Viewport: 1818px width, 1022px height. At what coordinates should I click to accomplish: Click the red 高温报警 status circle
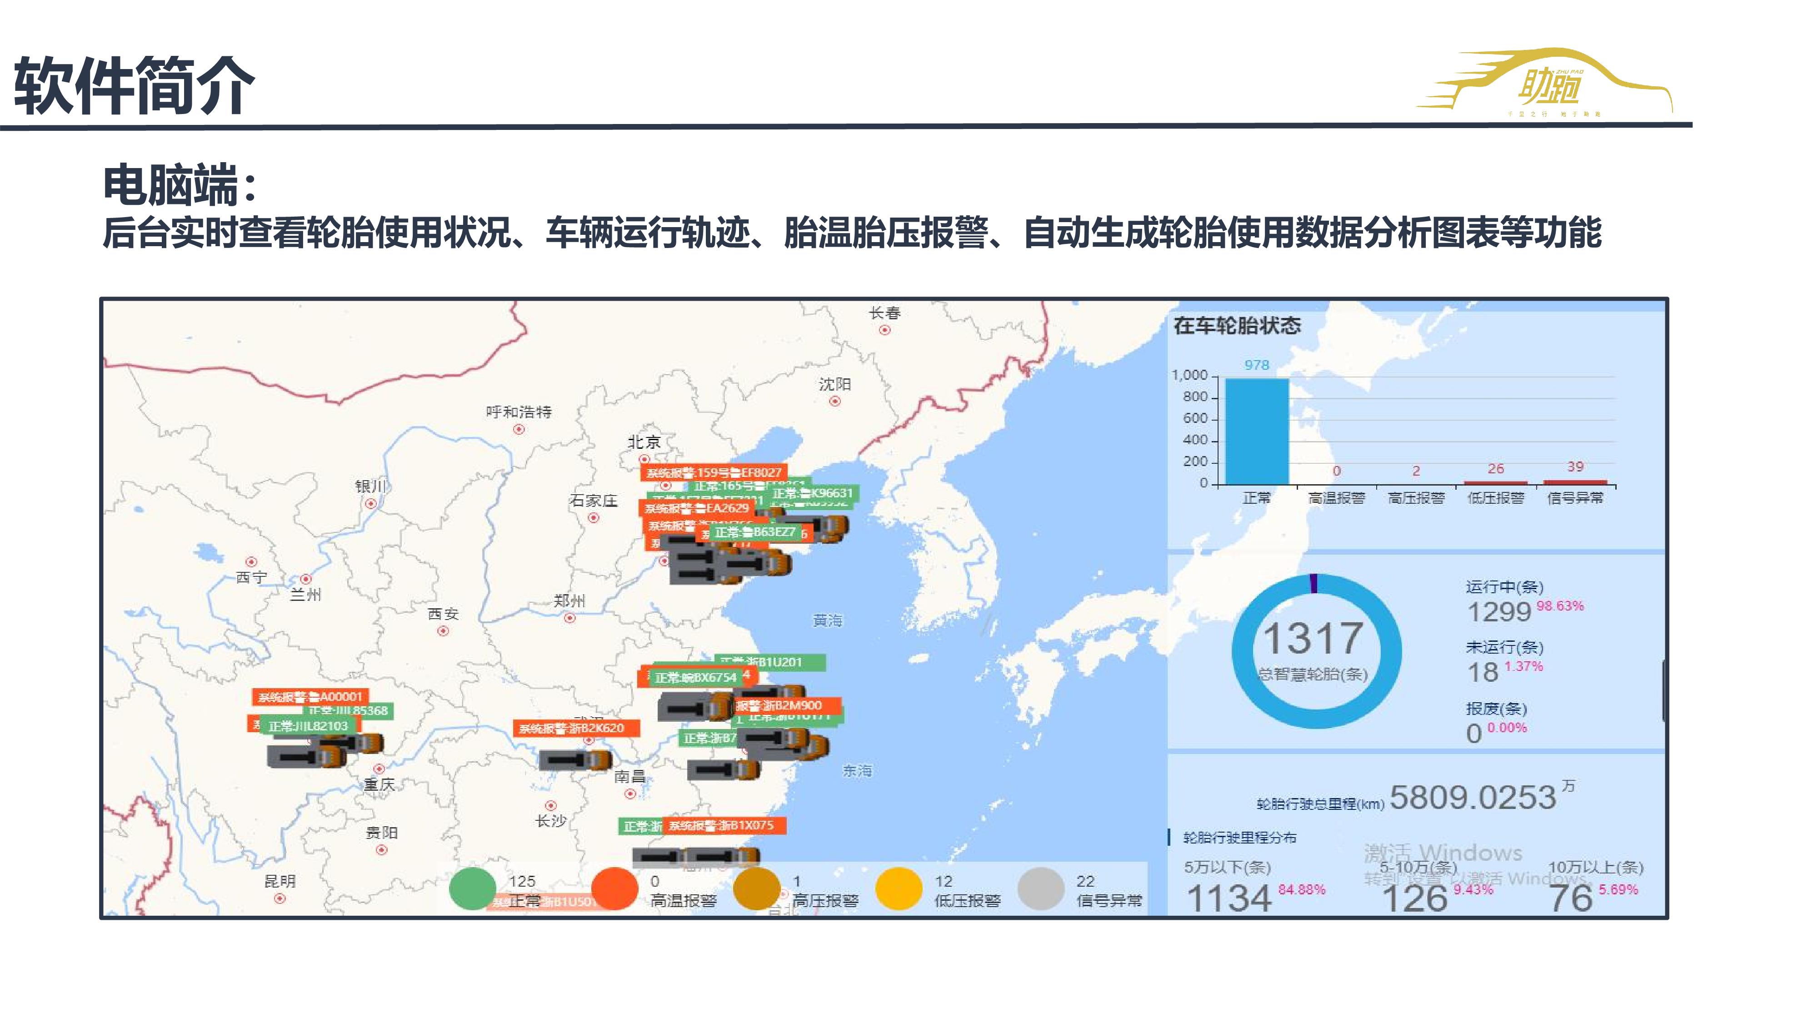tap(614, 889)
